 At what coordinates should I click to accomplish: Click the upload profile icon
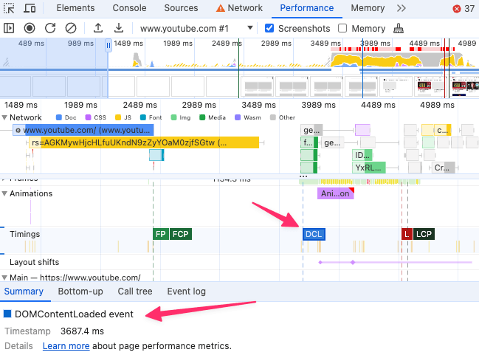pyautogui.click(x=98, y=28)
